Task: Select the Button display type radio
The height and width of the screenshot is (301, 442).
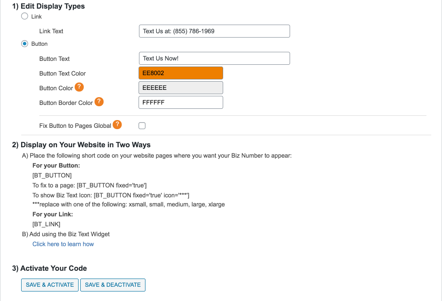Action: click(25, 44)
